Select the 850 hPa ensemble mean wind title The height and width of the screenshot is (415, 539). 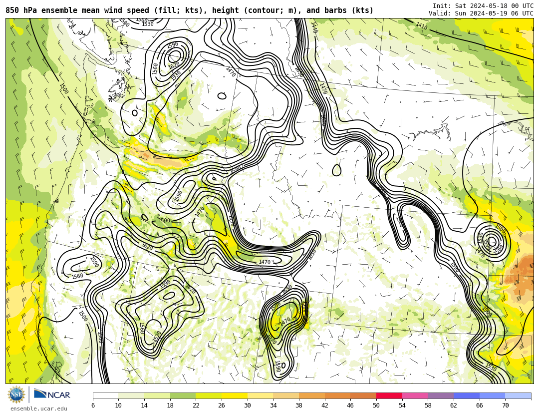[190, 10]
